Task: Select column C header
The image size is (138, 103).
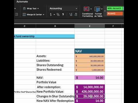Action: [x=25, y=26]
